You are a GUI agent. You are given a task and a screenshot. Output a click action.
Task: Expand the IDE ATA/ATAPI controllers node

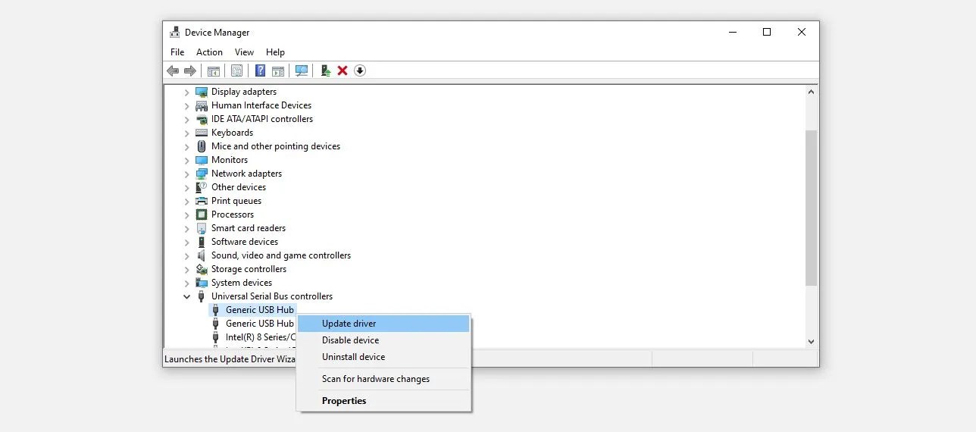[x=187, y=119]
